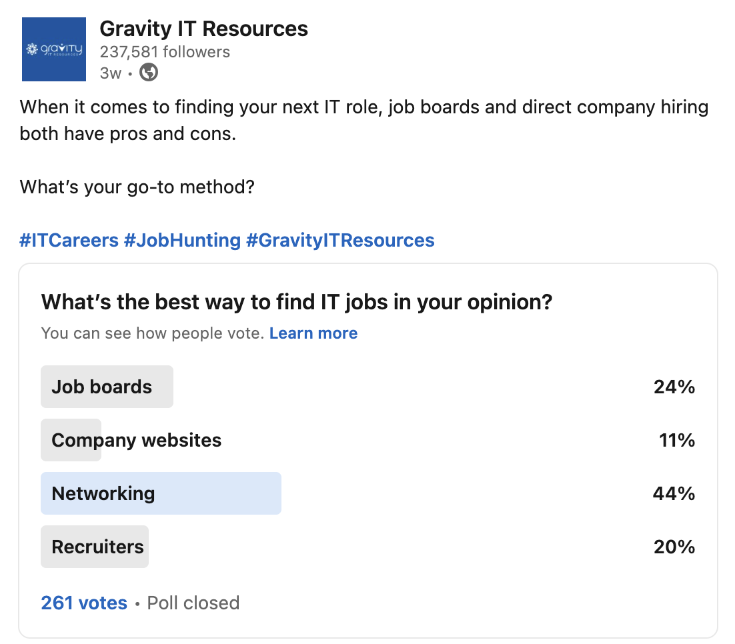Click the Poll closed status text
The image size is (735, 644).
tap(193, 603)
